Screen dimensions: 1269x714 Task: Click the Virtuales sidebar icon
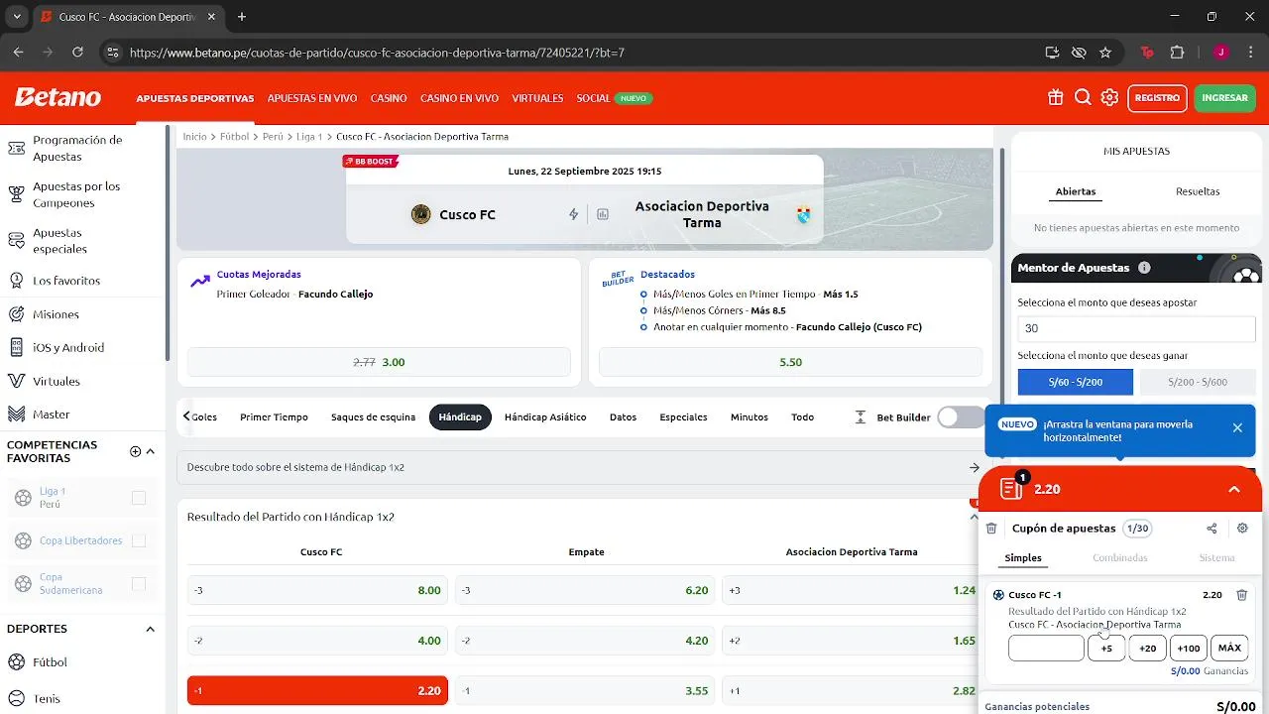(16, 381)
